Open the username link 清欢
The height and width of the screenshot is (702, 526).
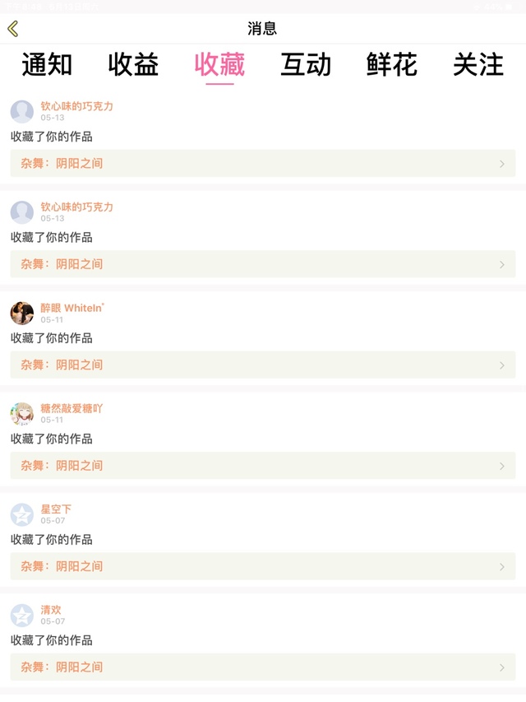click(51, 610)
